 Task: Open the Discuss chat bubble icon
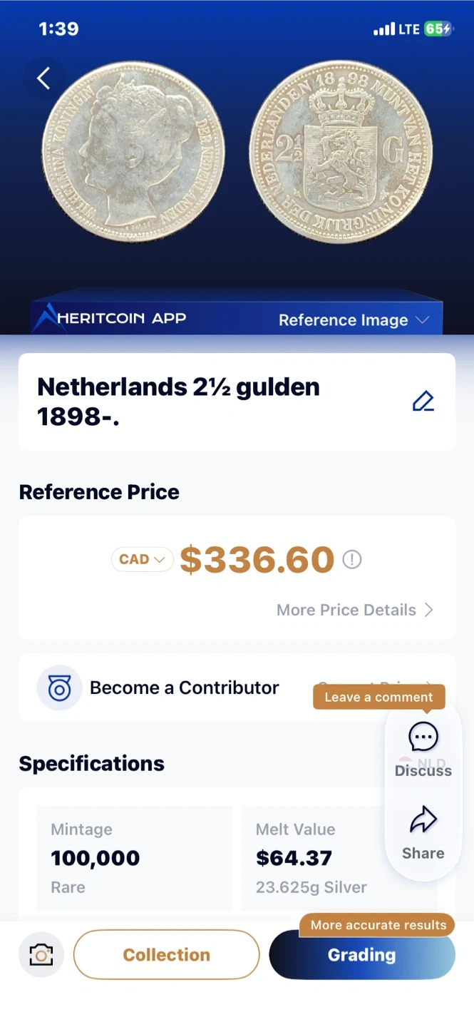423,737
